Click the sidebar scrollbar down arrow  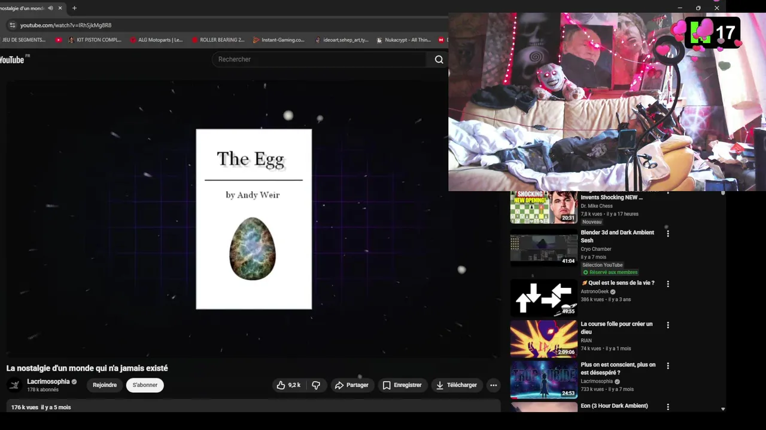[x=723, y=409]
